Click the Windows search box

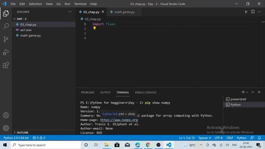click(46, 145)
